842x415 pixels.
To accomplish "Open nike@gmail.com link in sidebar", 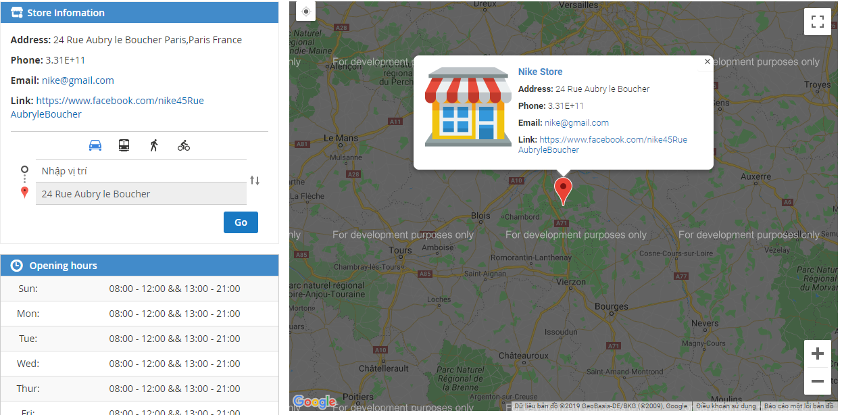I will click(78, 80).
